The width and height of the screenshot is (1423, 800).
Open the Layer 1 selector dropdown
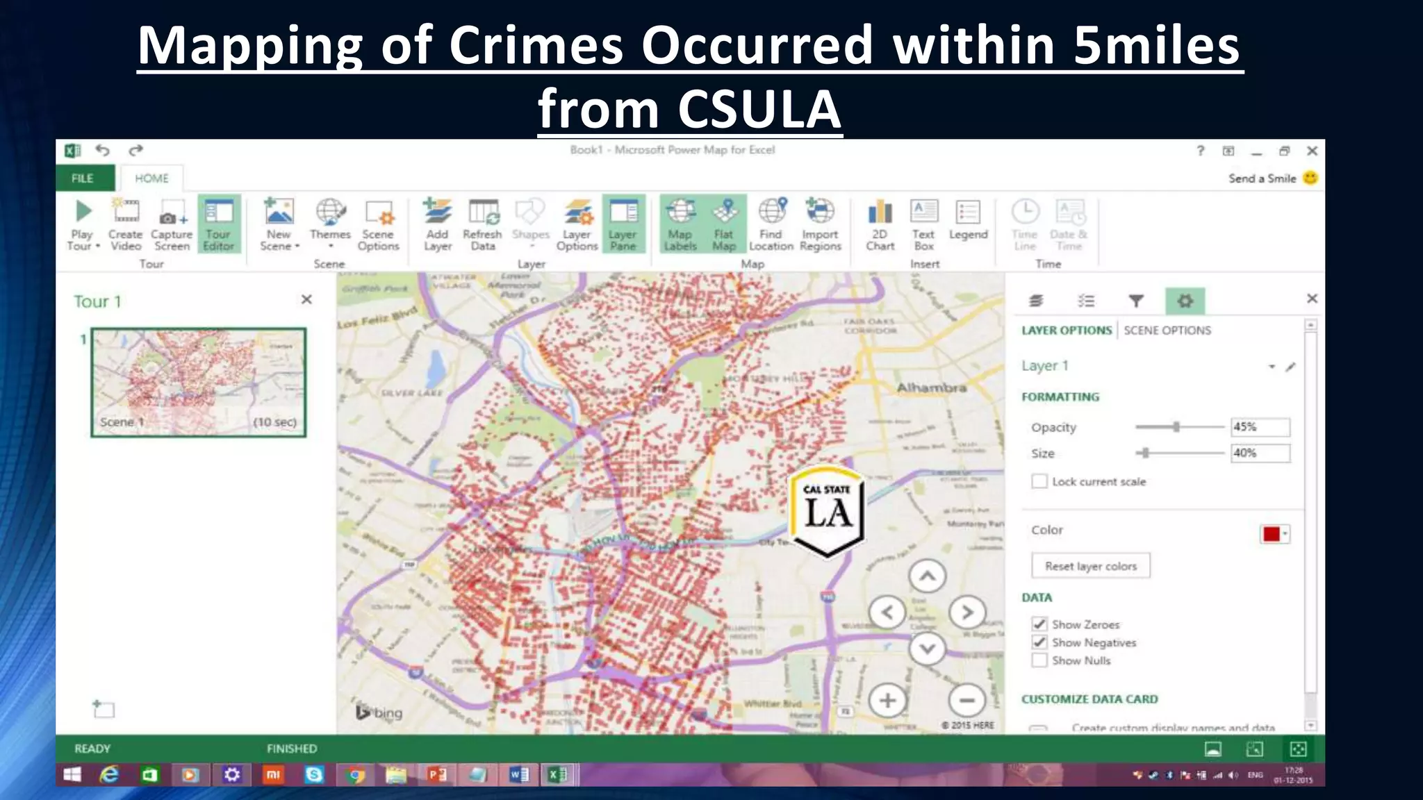coord(1272,366)
